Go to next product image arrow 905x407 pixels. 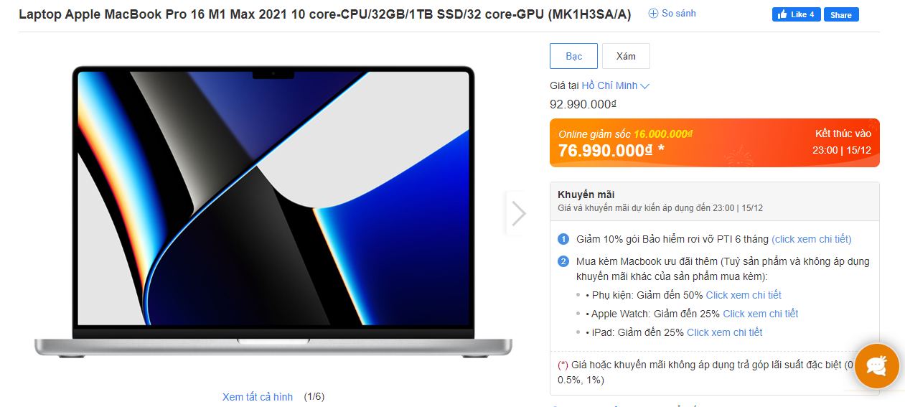[x=518, y=213]
